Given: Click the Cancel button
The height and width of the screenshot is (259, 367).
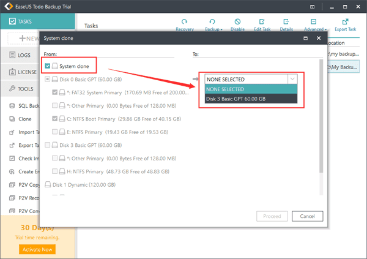Looking at the screenshot, I should click(307, 216).
